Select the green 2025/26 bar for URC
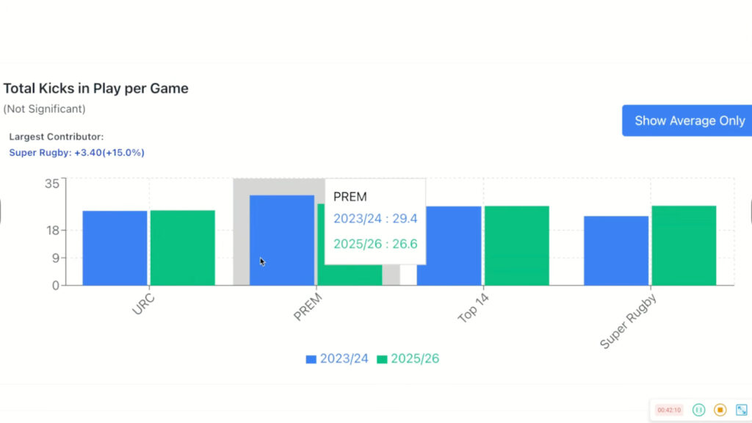752x423 pixels. pos(182,248)
